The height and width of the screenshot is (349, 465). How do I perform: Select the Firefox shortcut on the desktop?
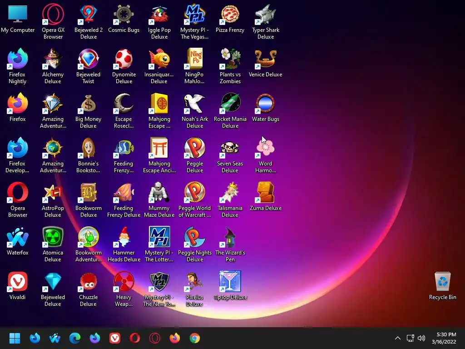coord(18,103)
